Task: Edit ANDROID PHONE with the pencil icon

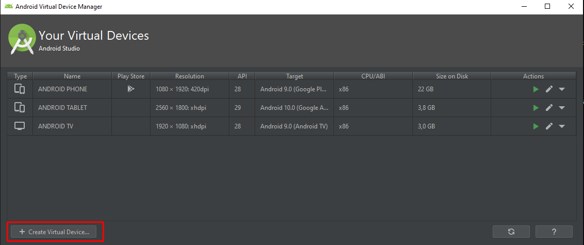Action: [x=549, y=89]
